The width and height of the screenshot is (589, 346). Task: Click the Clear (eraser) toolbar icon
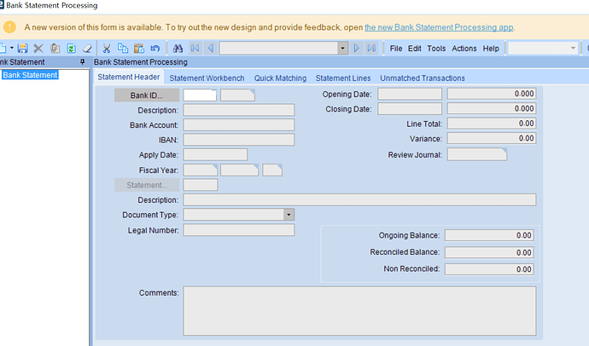coord(88,49)
